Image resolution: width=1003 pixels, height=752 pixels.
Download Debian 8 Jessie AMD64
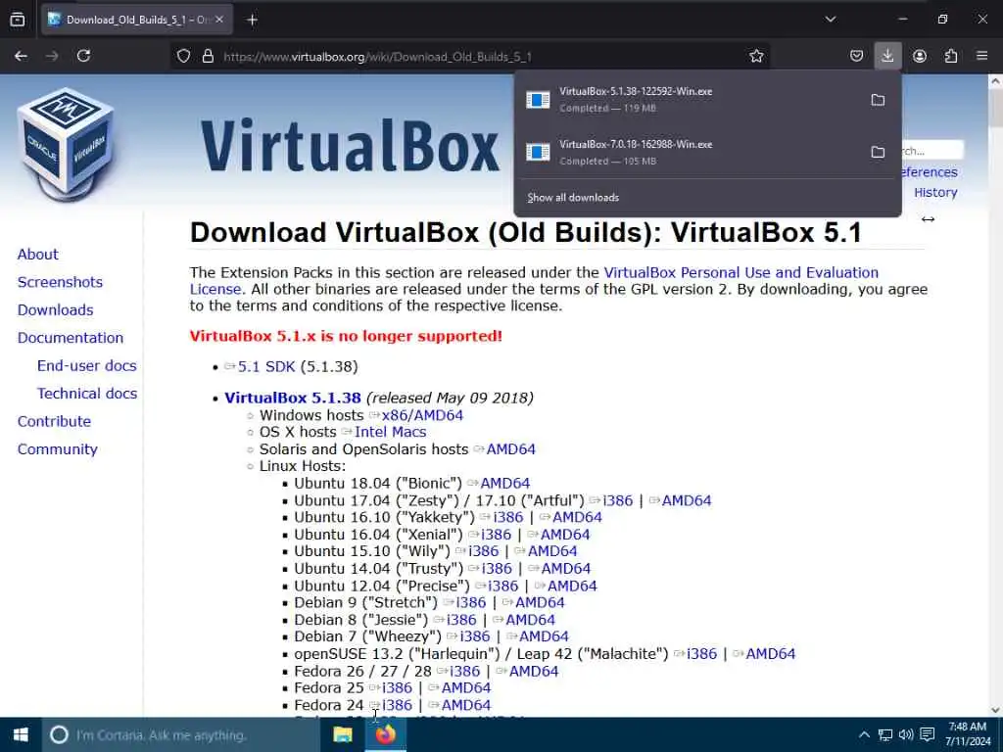(x=530, y=620)
